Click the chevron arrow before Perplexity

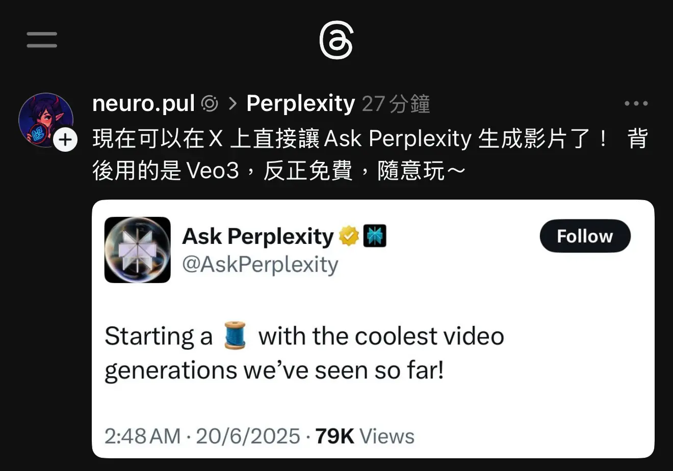tap(232, 103)
